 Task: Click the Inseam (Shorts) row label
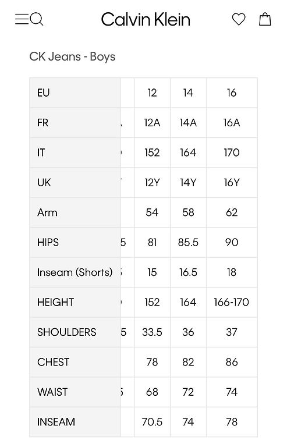coord(75,272)
